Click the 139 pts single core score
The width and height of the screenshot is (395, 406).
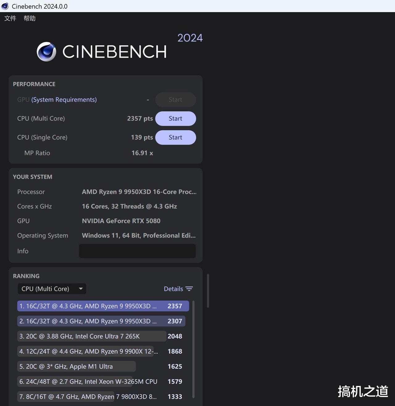tap(142, 137)
